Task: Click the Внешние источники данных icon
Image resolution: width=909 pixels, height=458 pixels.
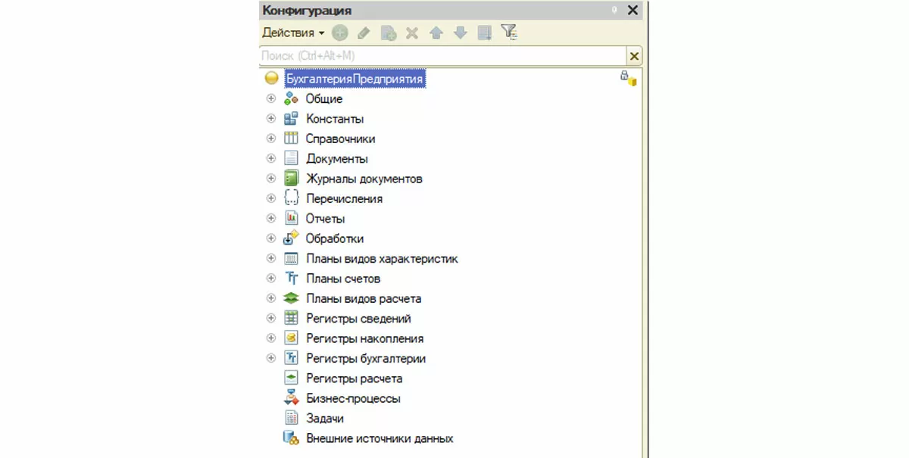Action: (x=291, y=438)
